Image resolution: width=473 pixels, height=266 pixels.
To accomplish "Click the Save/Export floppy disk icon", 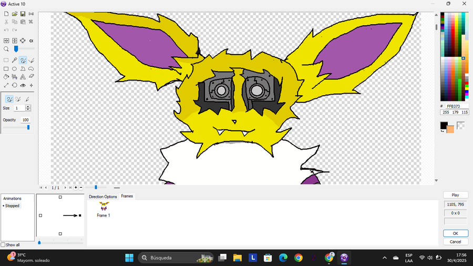I will click(23, 14).
